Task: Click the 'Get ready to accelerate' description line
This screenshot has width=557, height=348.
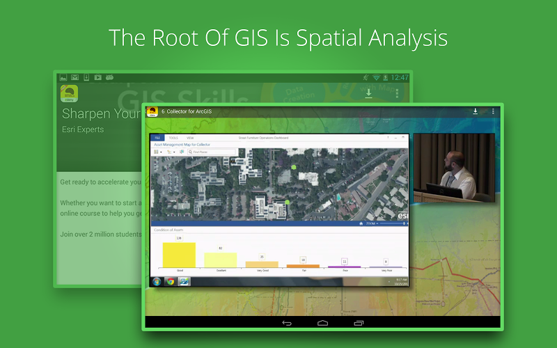Action: [x=101, y=182]
